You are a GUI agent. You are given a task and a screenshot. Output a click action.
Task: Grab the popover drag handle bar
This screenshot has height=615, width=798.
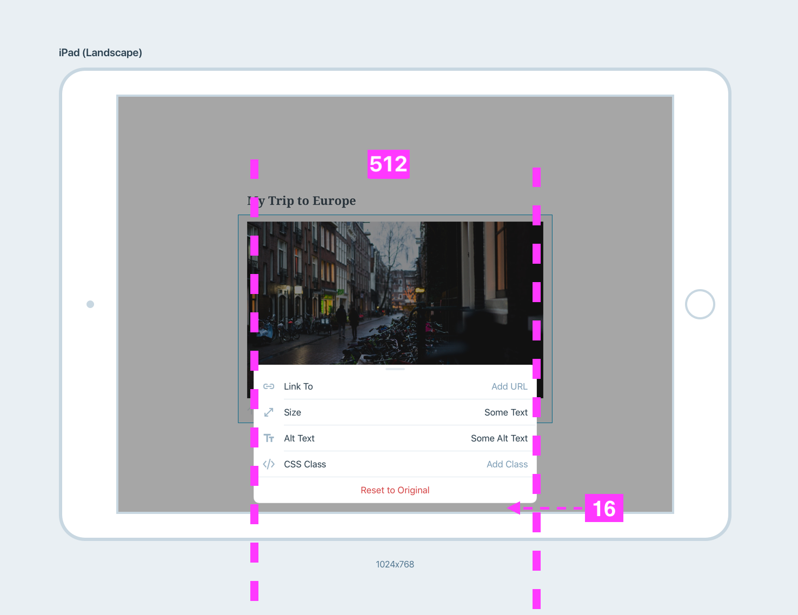395,369
